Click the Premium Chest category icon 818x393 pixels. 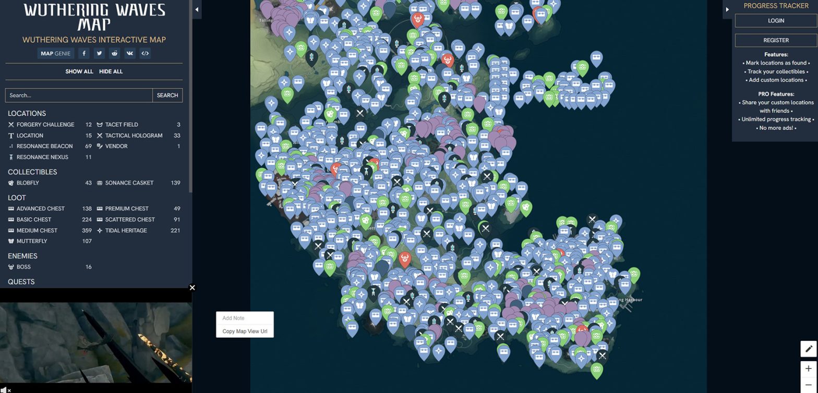100,208
